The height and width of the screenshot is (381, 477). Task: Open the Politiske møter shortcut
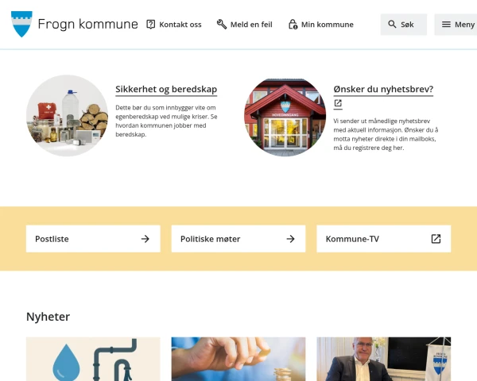[x=238, y=239]
